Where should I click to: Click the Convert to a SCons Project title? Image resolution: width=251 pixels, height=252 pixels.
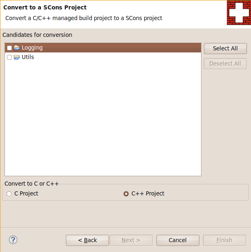(45, 7)
